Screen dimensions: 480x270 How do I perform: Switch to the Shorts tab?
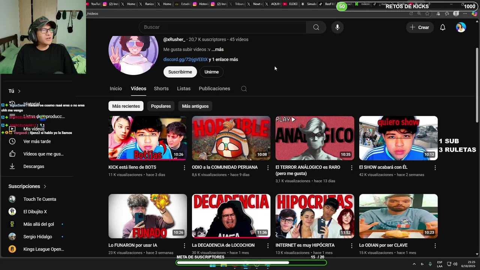[161, 88]
